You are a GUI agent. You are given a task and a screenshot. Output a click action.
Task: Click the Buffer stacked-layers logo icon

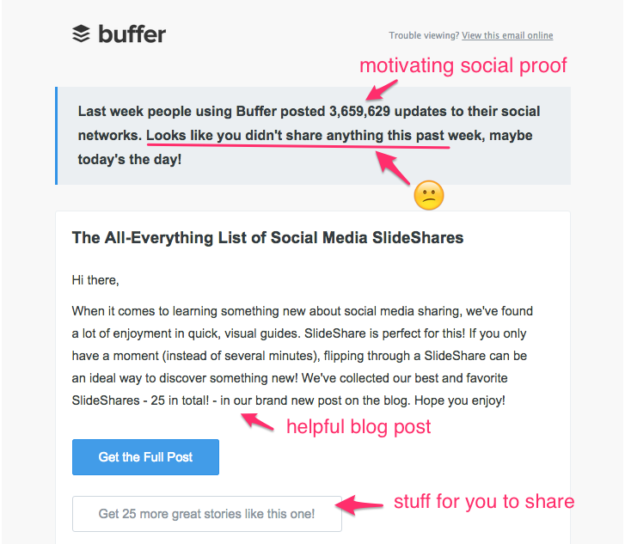[x=81, y=34]
